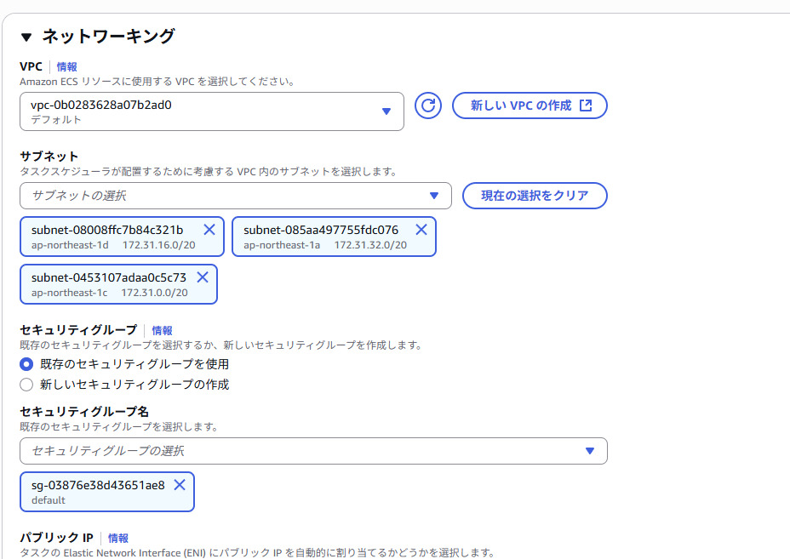
Task: Remove subnet-08008ffc7b84c321b chip
Action: [209, 230]
